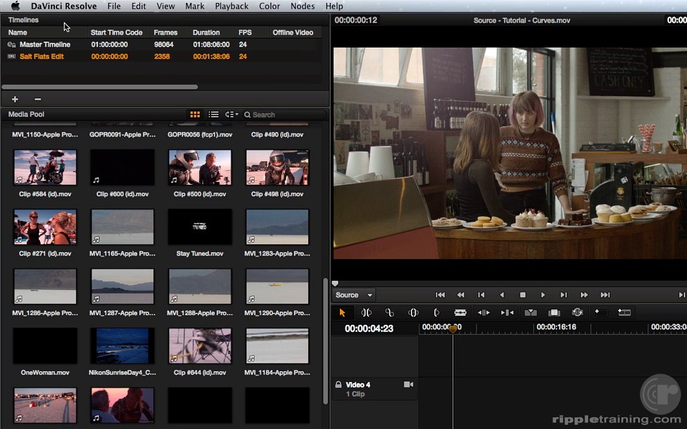Open the File menu
The height and width of the screenshot is (429, 687).
coord(114,6)
